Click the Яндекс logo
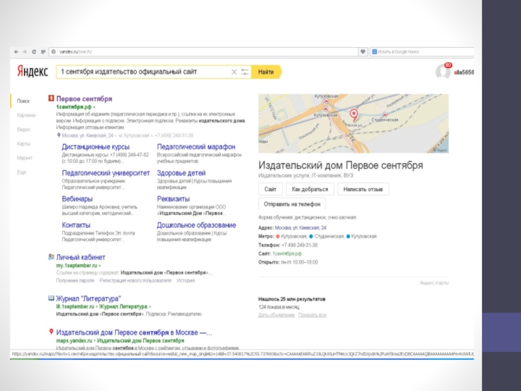This screenshot has height=391, width=521. [x=33, y=72]
